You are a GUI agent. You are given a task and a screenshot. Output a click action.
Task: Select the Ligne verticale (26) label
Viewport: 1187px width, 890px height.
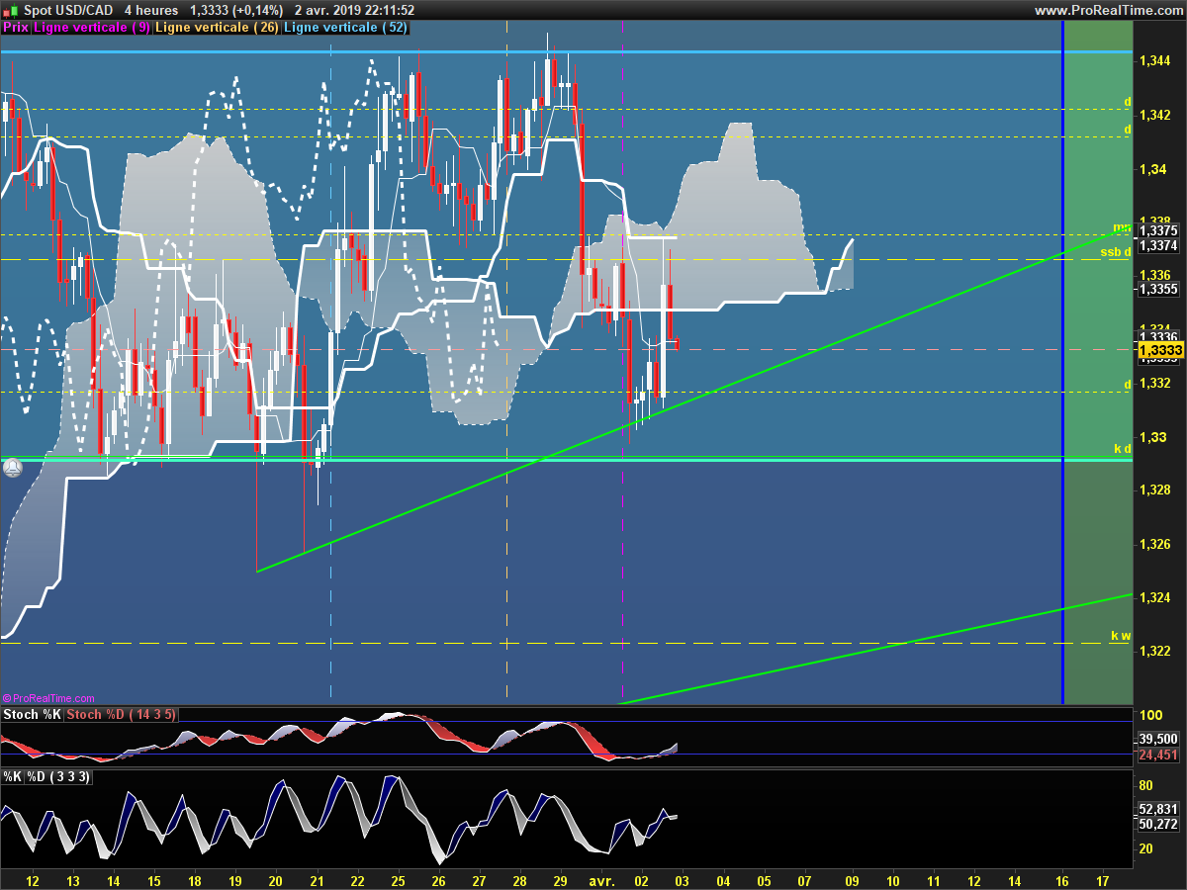pos(218,28)
